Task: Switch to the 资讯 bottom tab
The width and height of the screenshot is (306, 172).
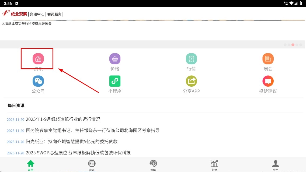Action: tap(92, 165)
